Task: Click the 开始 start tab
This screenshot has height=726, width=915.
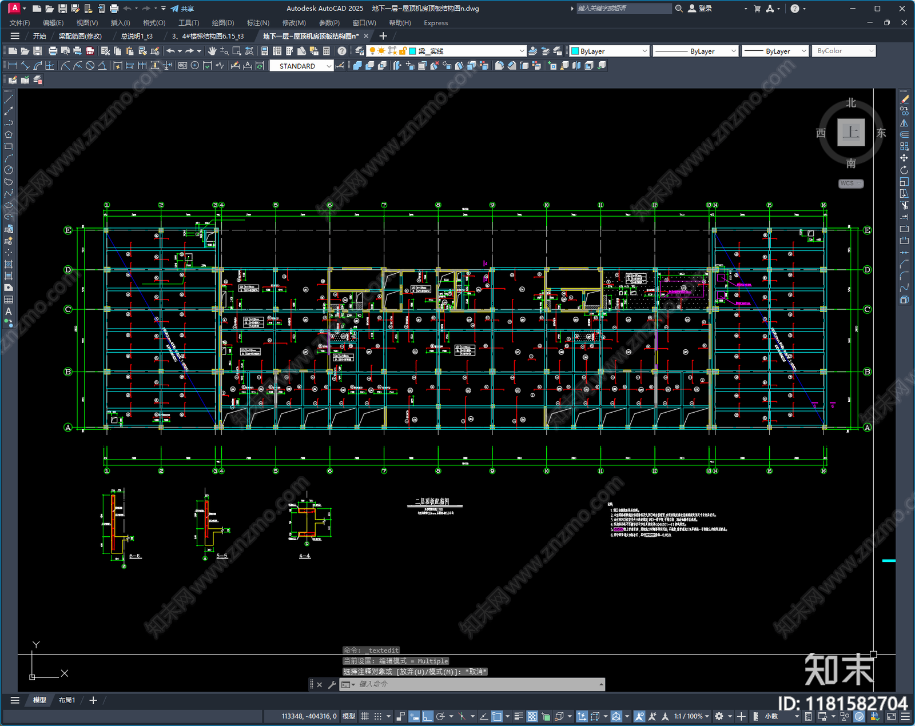Action: point(39,36)
